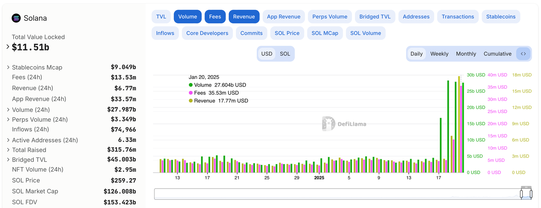Expand the Perps Volume (24h) row
541x208 pixels.
click(x=8, y=119)
